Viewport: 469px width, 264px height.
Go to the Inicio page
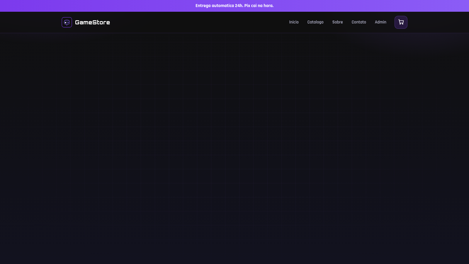(294, 22)
